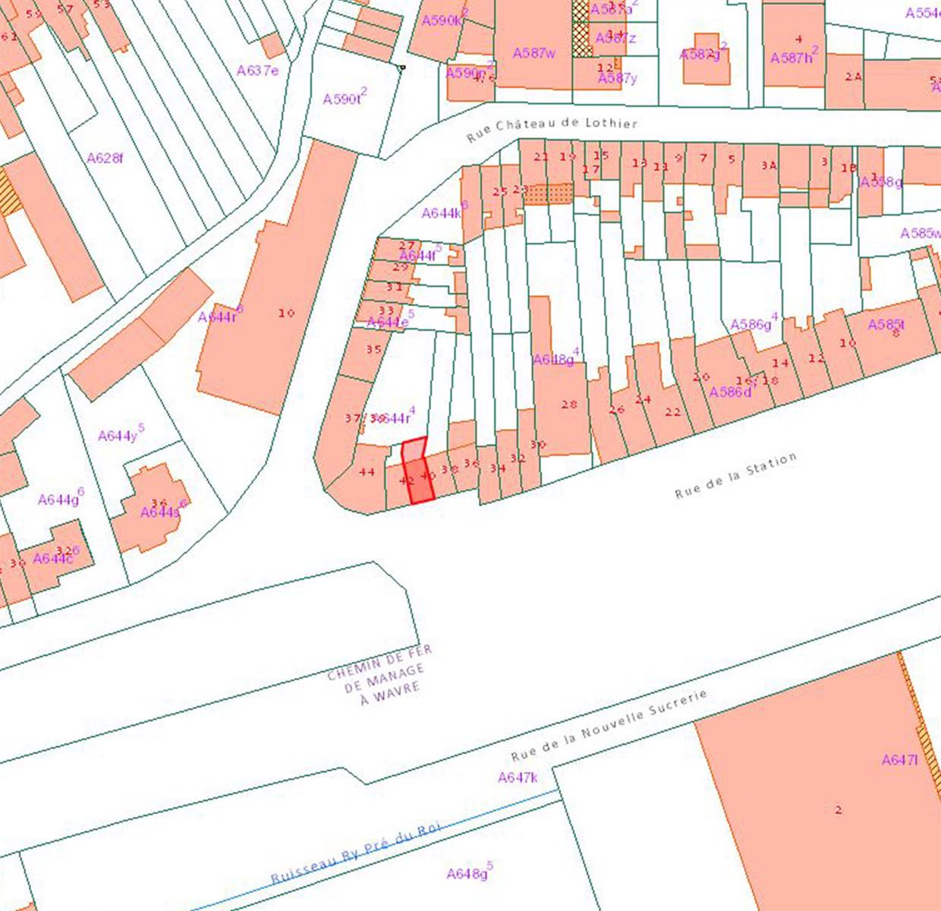Click the Rue Château de Lothier label
The image size is (941, 911).
tap(552, 128)
